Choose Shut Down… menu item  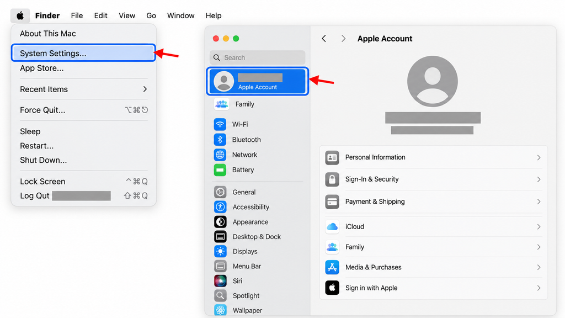[84, 160]
